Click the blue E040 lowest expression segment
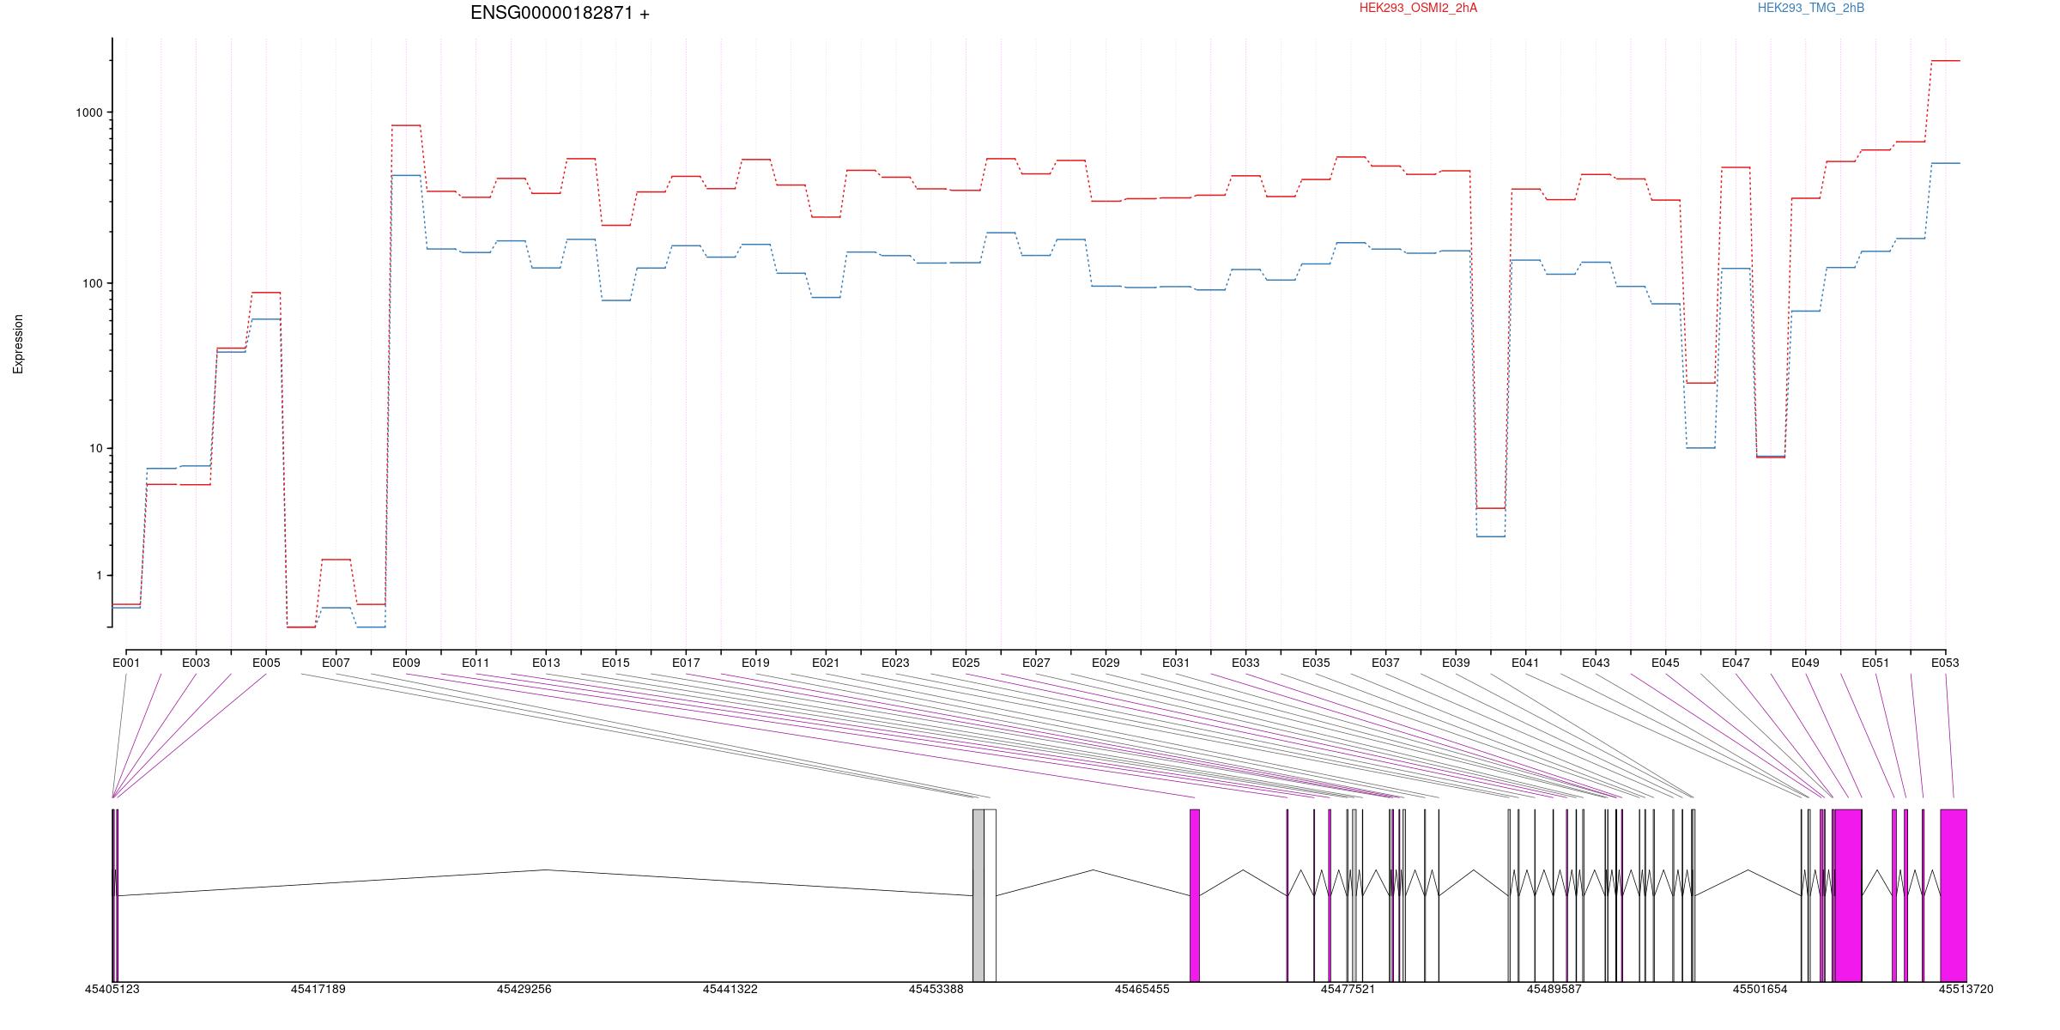The height and width of the screenshot is (1030, 2060). tap(1491, 536)
